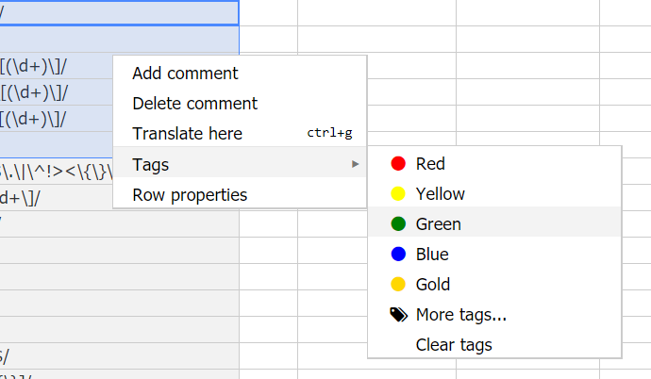Pick the Green tag label

pyautogui.click(x=438, y=224)
